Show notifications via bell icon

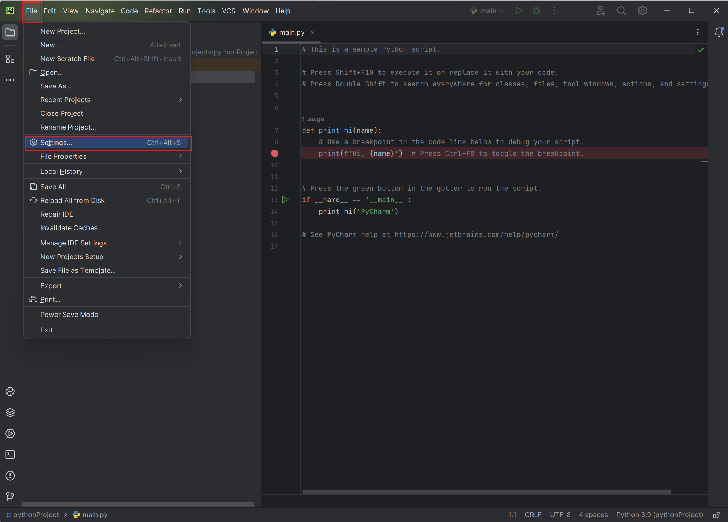coord(719,32)
